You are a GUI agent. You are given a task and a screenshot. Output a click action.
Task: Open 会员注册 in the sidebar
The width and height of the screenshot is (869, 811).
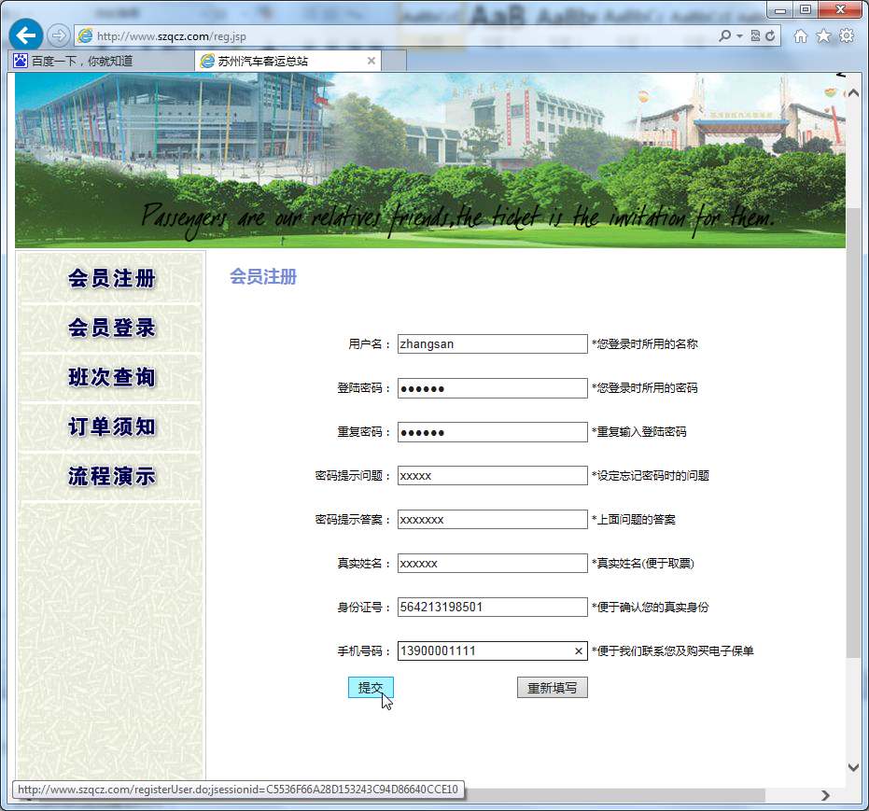click(111, 279)
